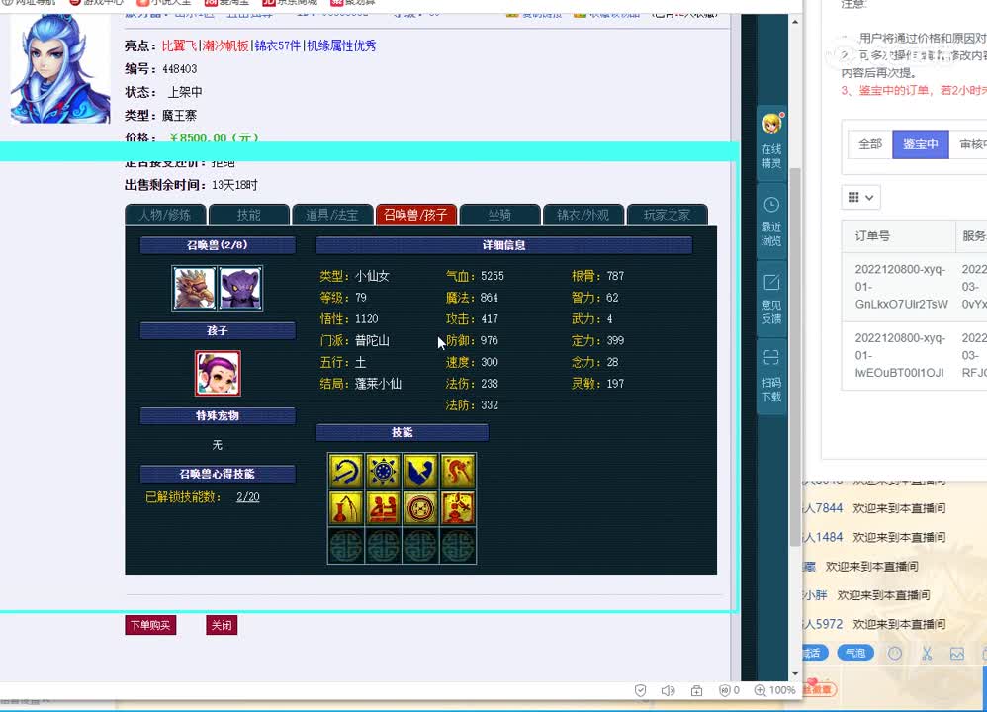Image resolution: width=987 pixels, height=712 pixels.
Task: Click the 召唤兽心得技能 section header
Action: click(x=218, y=474)
